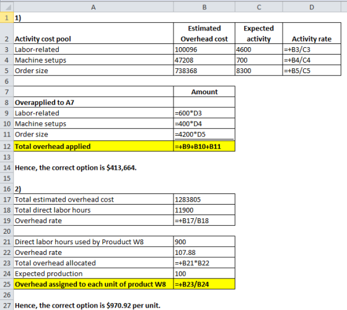Viewport: 347px width, 310px height.
Task: Click 'Total direct labor hours' cell
Action: coord(94,210)
